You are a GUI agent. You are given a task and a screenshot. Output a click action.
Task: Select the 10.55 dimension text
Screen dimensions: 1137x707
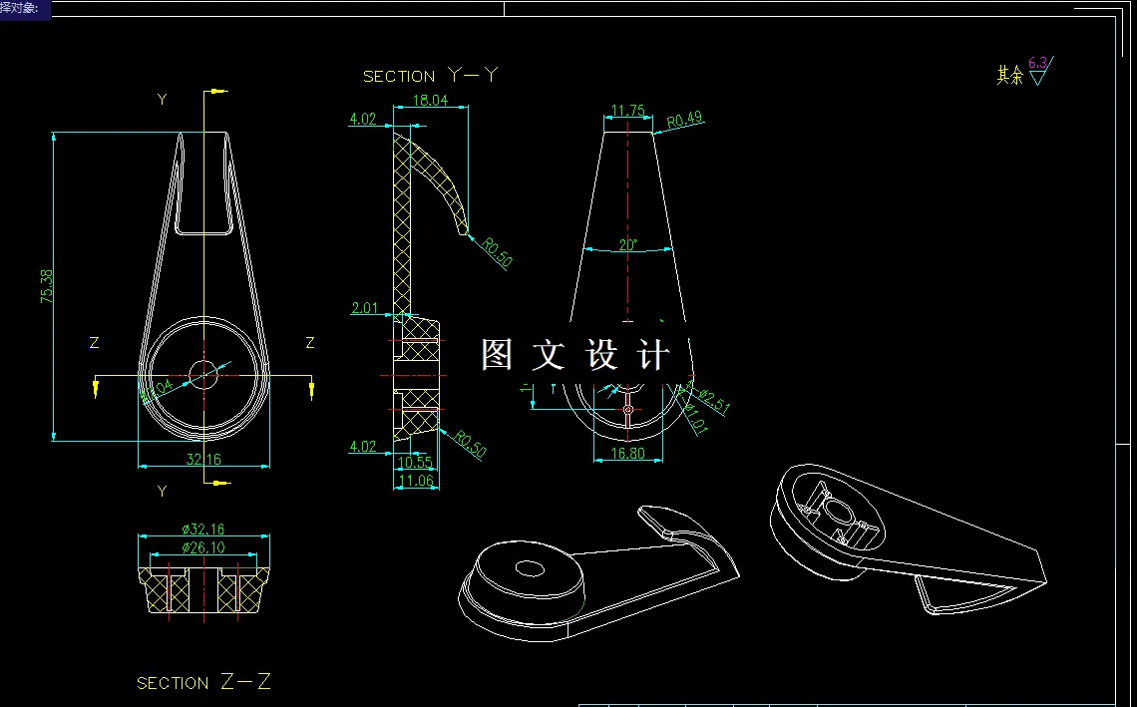416,462
